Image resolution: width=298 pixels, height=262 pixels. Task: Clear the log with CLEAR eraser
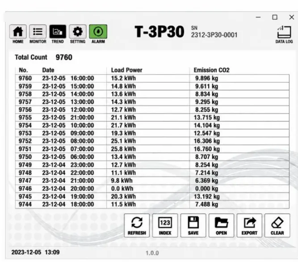click(277, 225)
